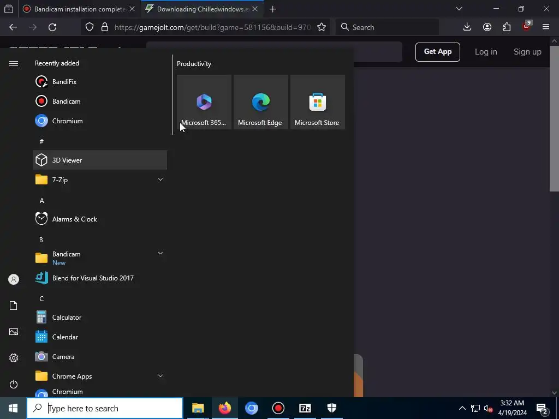Click Productivity group title

click(194, 64)
